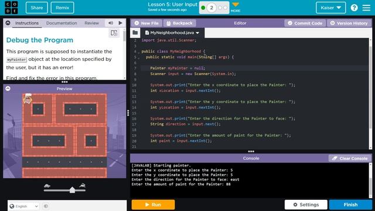This screenshot has width=375, height=211.
Task: Open the help question mark icon
Action: [x=354, y=8]
